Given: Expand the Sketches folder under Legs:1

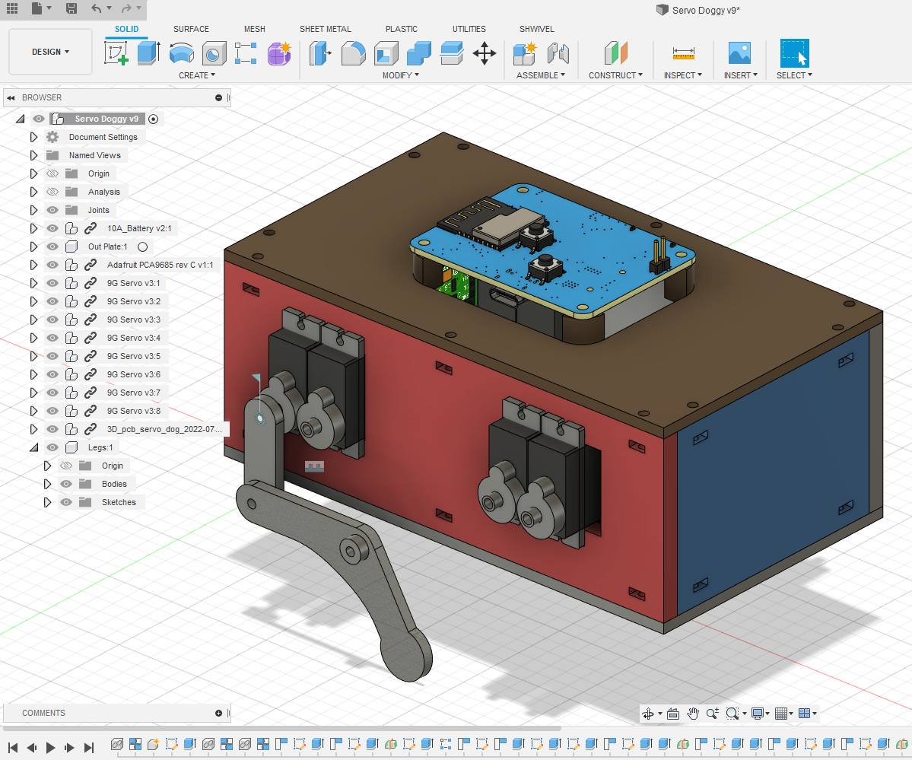Looking at the screenshot, I should pyautogui.click(x=48, y=502).
